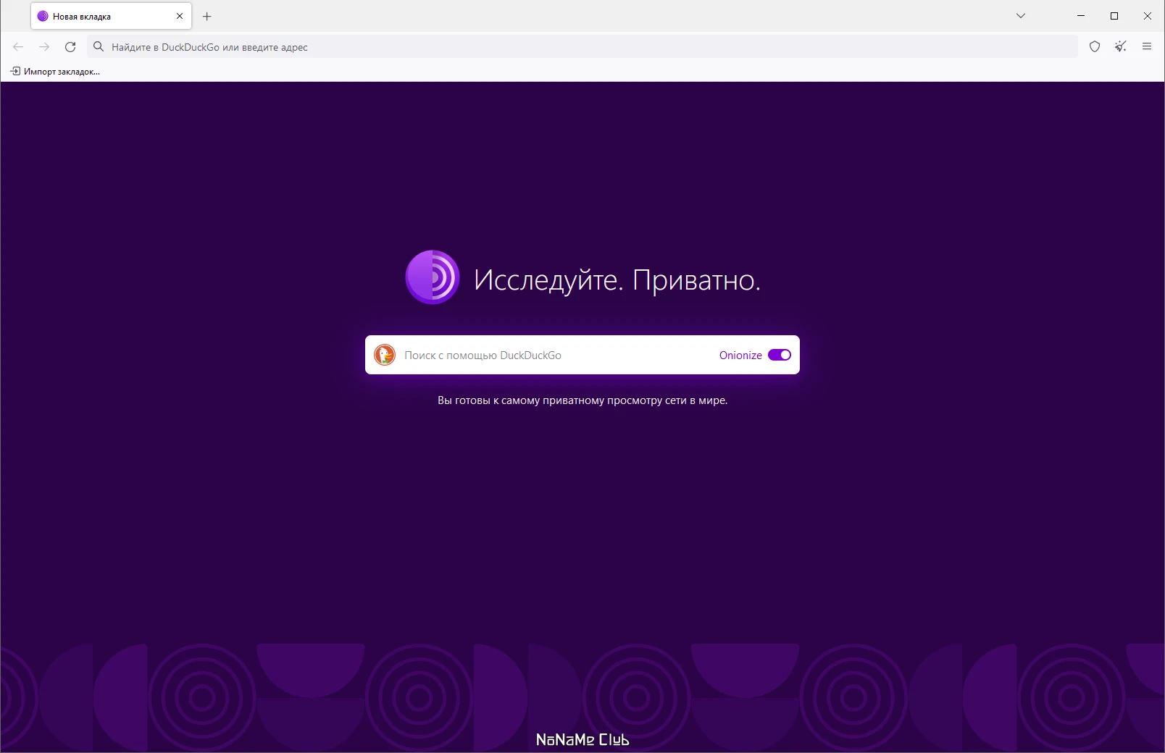Open the hamburger application menu
This screenshot has width=1165, height=753.
1147,47
